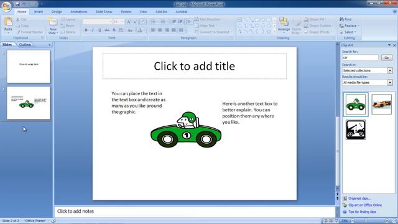Open the All media file types dropdown
This screenshot has height=224, width=398.
point(390,83)
